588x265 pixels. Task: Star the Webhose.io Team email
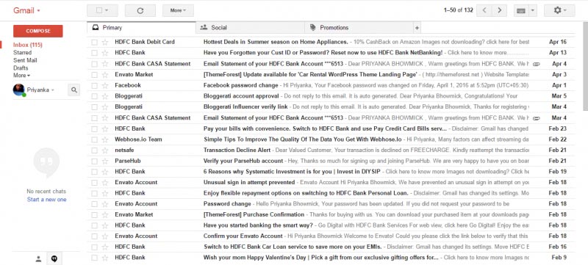pyautogui.click(x=105, y=139)
